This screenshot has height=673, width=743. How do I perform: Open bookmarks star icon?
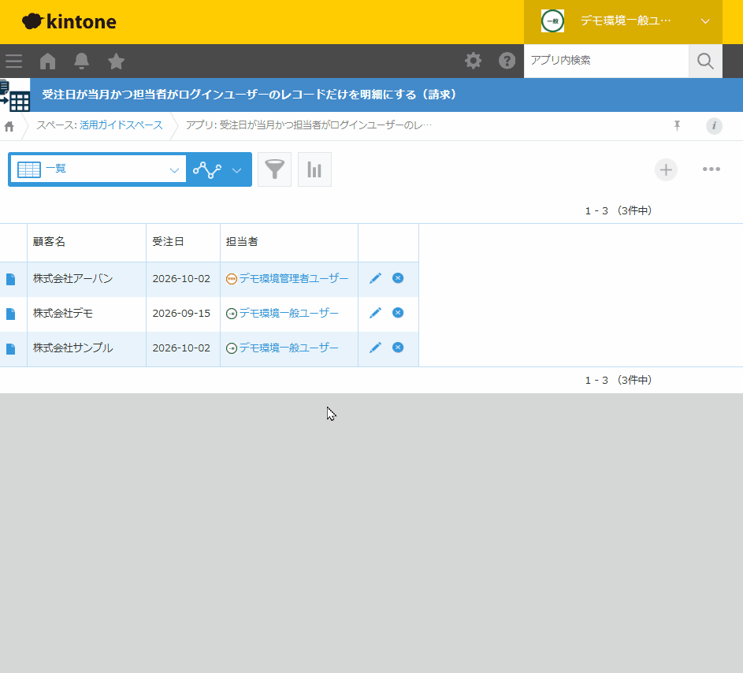tap(116, 61)
